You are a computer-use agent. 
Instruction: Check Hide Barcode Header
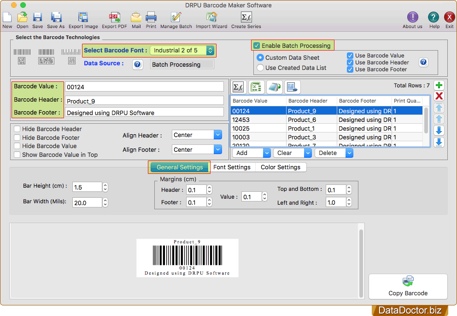17,129
